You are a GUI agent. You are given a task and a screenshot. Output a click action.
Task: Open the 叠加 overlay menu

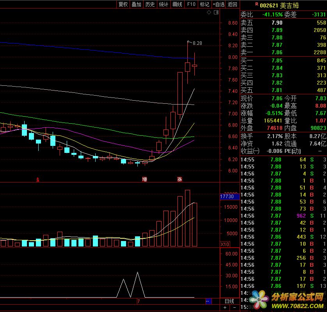[137, 4]
